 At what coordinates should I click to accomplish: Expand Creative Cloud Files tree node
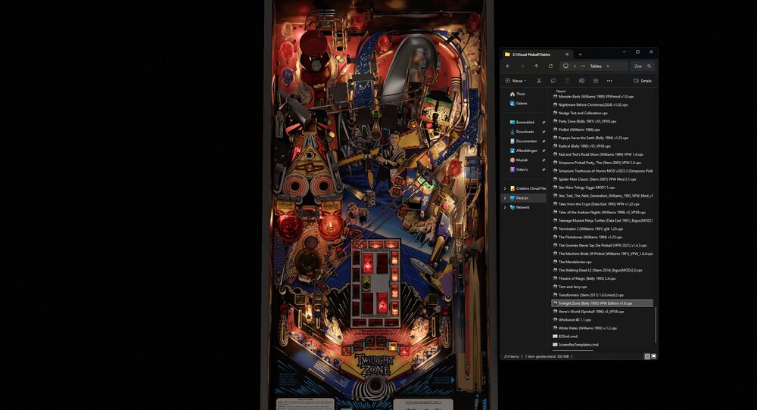(x=505, y=188)
